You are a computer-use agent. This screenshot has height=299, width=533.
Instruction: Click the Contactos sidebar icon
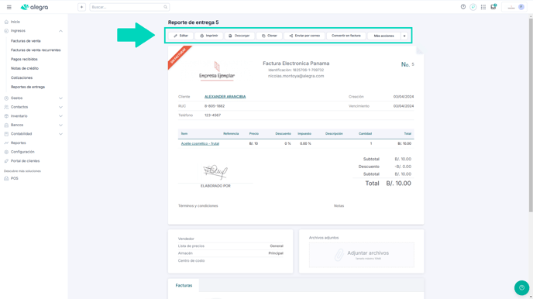(6, 107)
